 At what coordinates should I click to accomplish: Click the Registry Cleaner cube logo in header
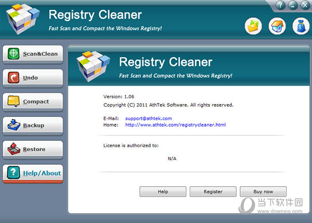22,19
